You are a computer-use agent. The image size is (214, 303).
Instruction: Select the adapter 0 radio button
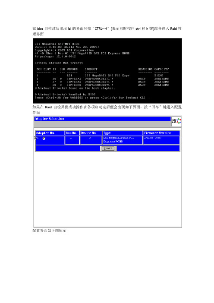44,139
